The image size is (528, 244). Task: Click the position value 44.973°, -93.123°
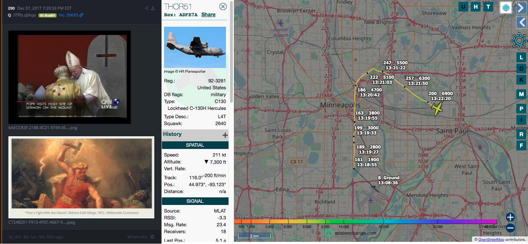(208, 184)
